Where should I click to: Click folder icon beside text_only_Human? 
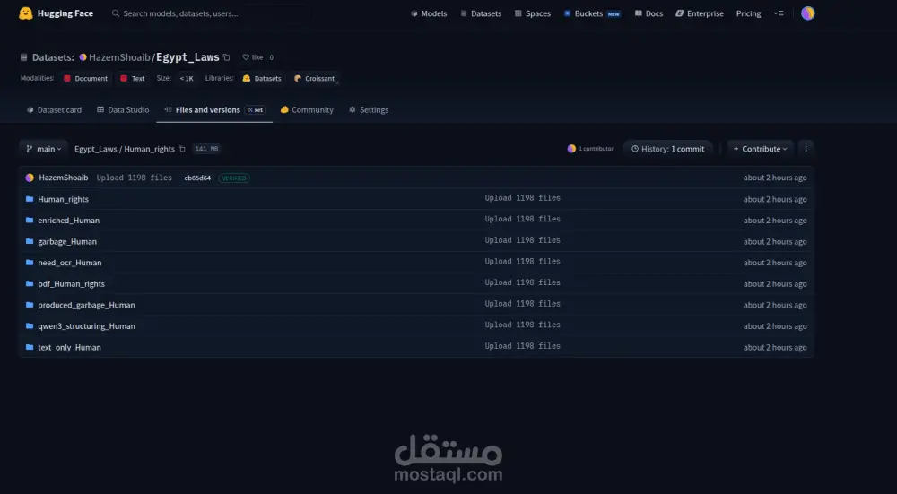[30, 347]
